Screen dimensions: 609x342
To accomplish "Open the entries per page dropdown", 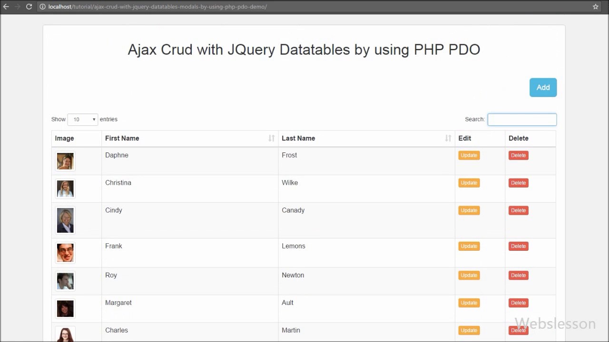I will 83,120.
